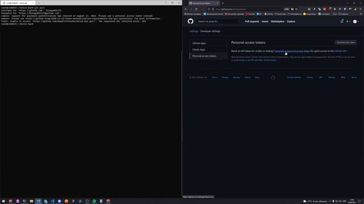Open the Security footer link

(237, 78)
